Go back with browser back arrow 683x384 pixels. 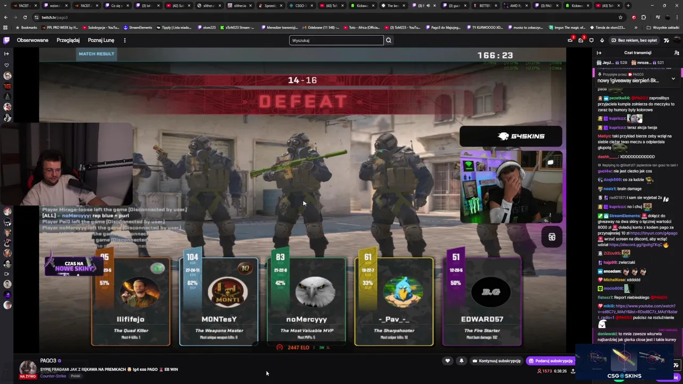coord(5,17)
